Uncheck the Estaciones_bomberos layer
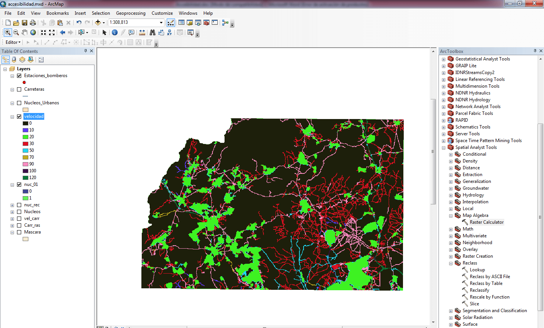 (x=19, y=76)
